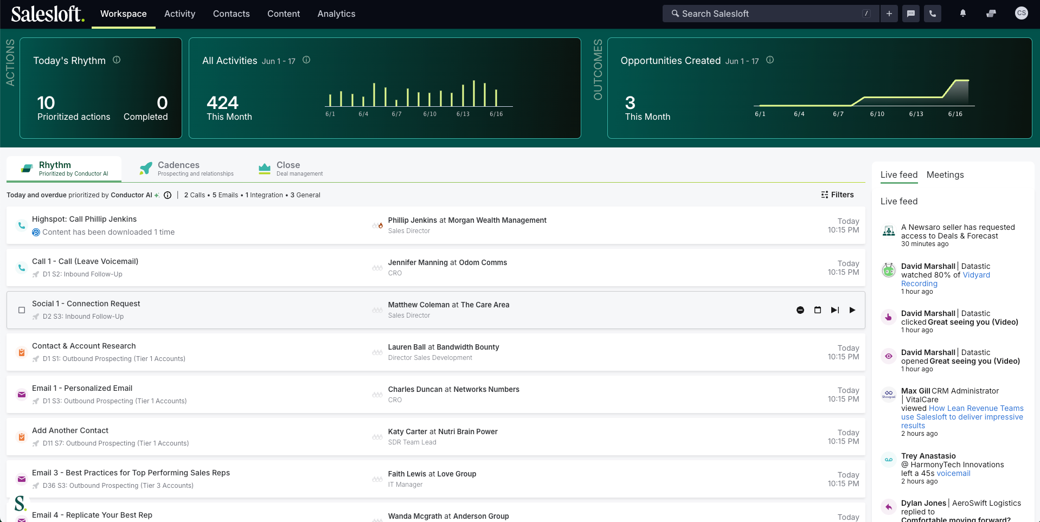
Task: Open Charles Duncan contact name
Action: [x=415, y=389]
